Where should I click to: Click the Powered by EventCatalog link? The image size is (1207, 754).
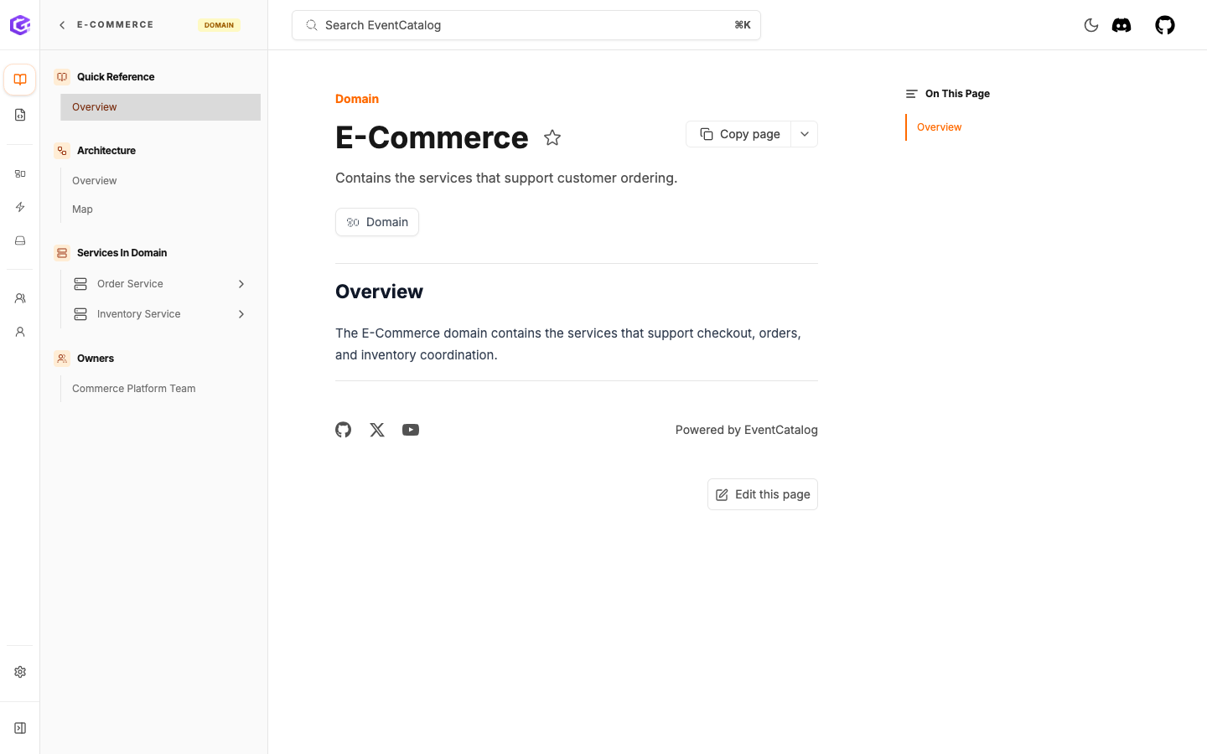tap(746, 430)
